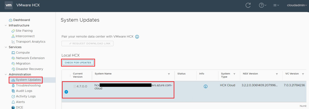This screenshot has height=109, width=309.
Task: Open Transport Analytics page
Action: [x=31, y=42]
